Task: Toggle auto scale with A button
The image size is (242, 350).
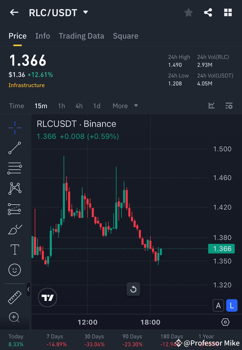Action: [218, 305]
